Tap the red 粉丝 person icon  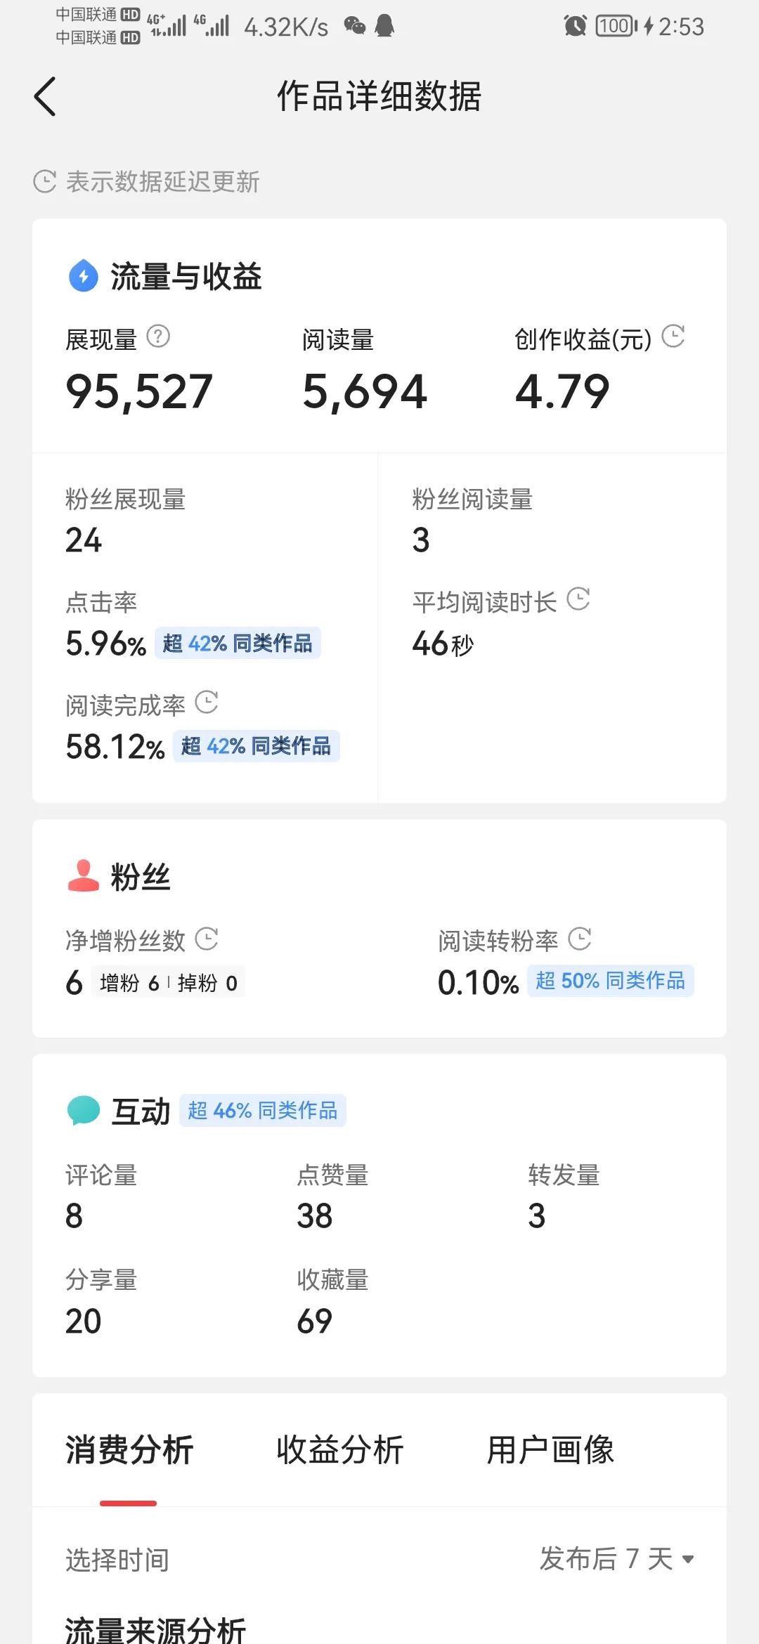click(83, 876)
